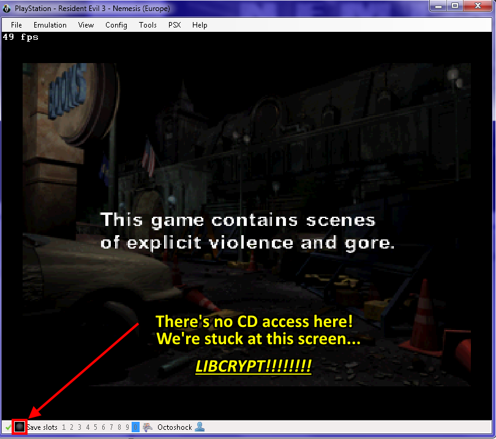Select save slot 3
This screenshot has width=496, height=439.
80,427
